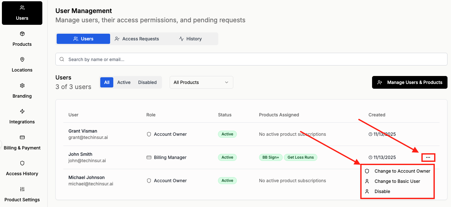Switch to the Access Requests tab
This screenshot has height=207, width=451.
pos(137,39)
